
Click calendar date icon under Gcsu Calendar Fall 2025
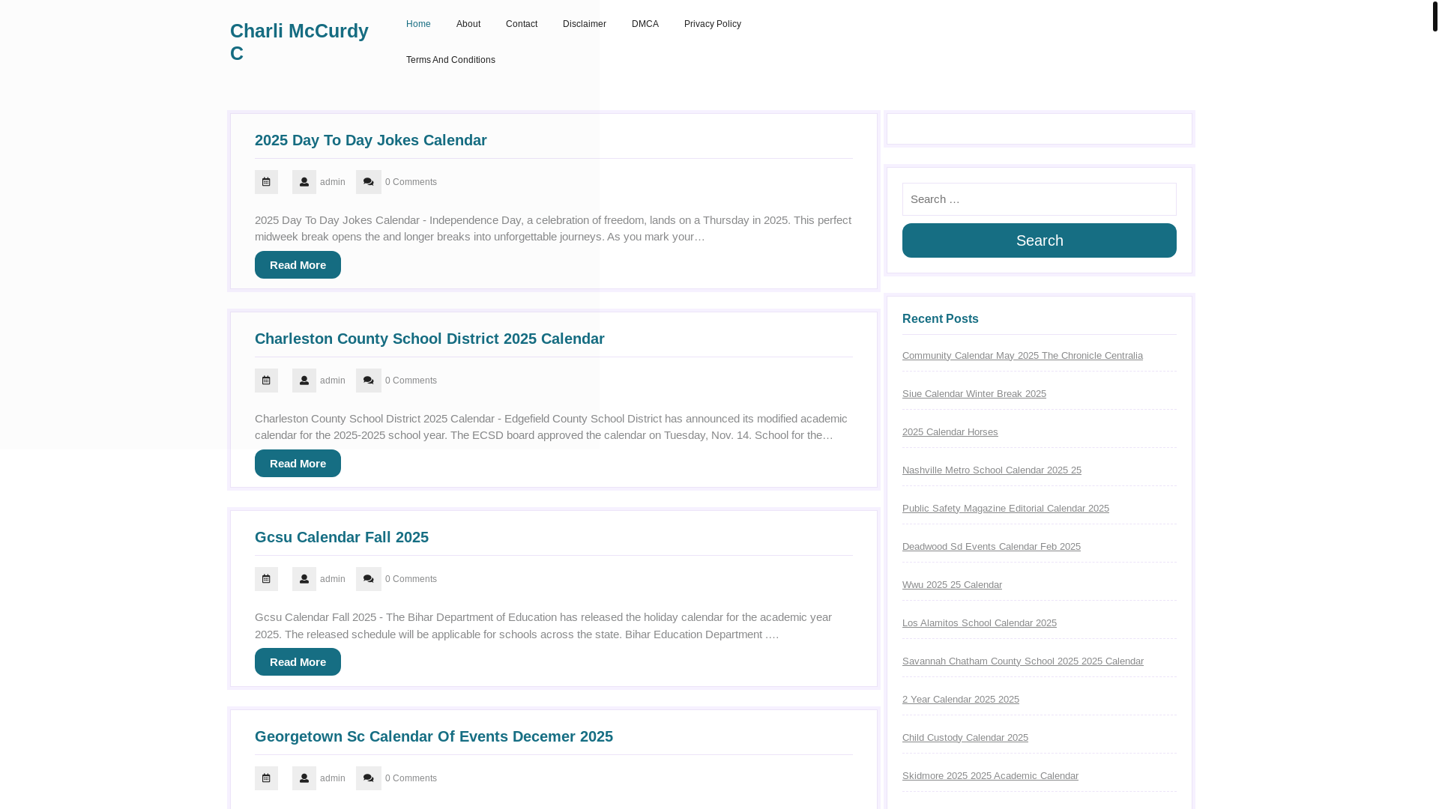pos(266,579)
